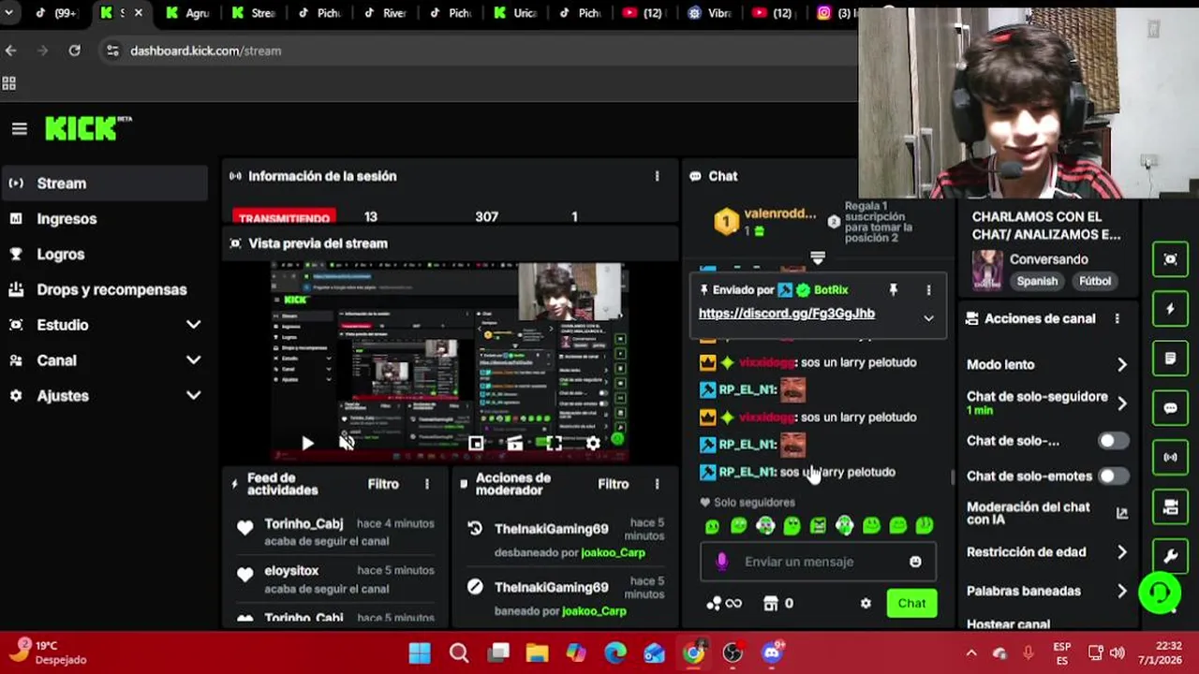Click the browser address bar

coord(478,51)
